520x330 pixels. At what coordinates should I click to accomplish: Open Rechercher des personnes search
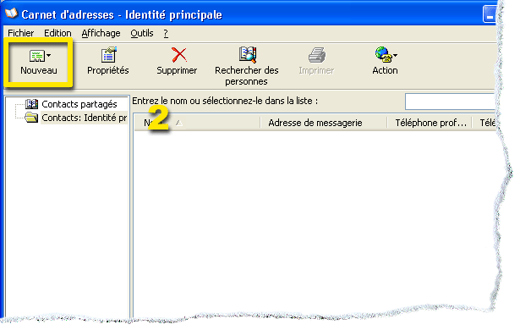click(x=246, y=66)
